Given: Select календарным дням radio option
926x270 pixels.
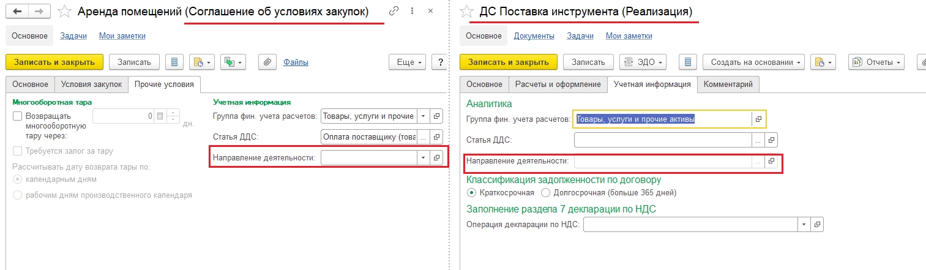Looking at the screenshot, I should (x=18, y=179).
